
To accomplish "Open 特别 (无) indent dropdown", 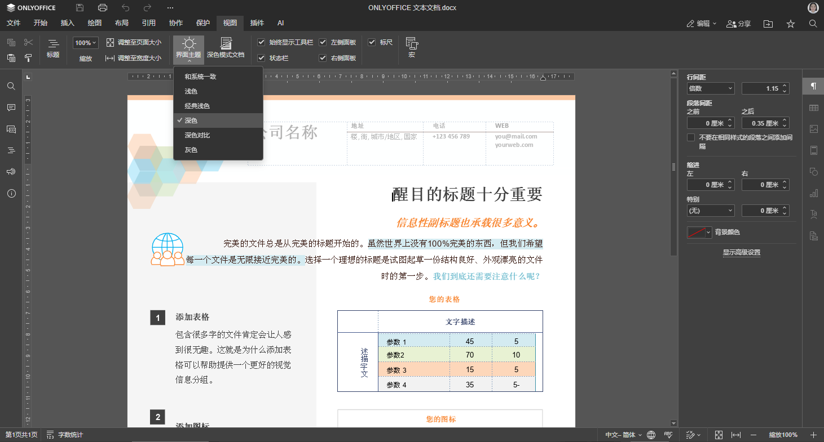I will [711, 211].
